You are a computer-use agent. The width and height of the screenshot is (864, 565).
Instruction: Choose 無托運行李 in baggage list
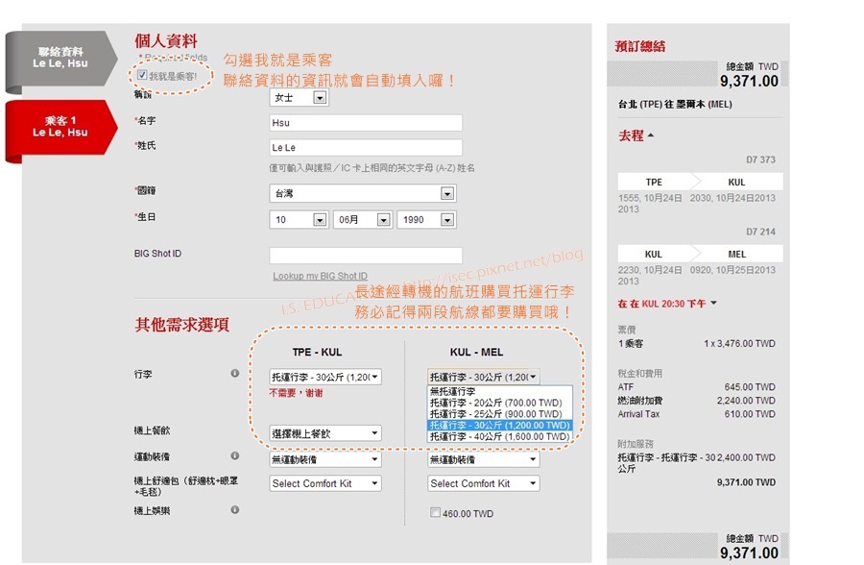pyautogui.click(x=500, y=391)
